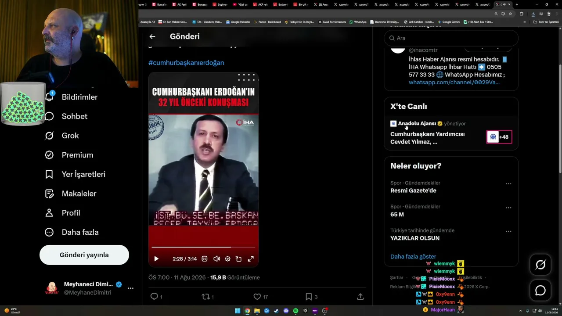Open account menu dots beside Meyhaneci Dimitri
This screenshot has height=316, width=562.
(130, 288)
